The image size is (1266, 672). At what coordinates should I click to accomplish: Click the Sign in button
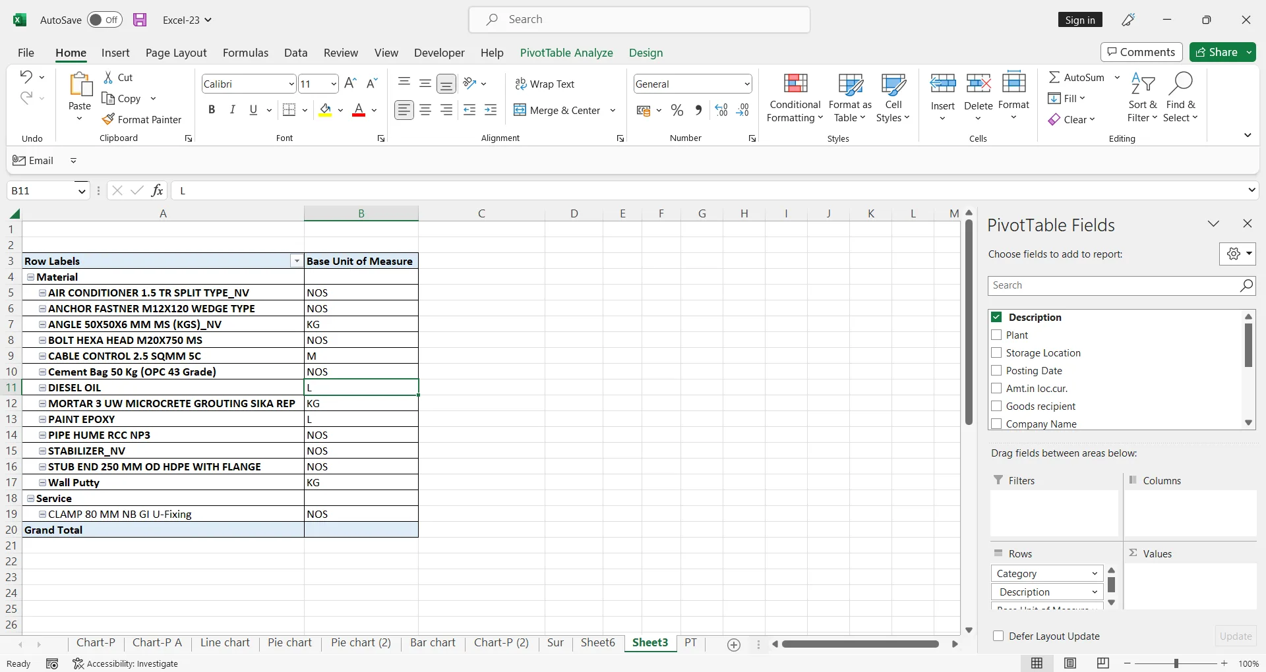[x=1080, y=20]
